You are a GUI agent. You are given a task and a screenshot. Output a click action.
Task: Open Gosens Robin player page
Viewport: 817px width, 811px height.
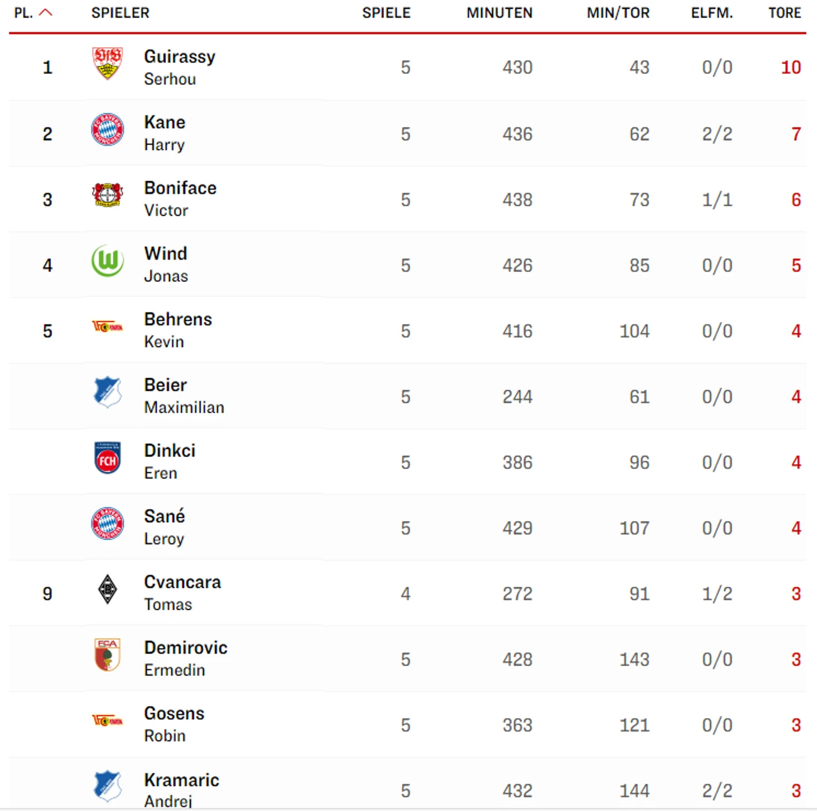click(174, 724)
